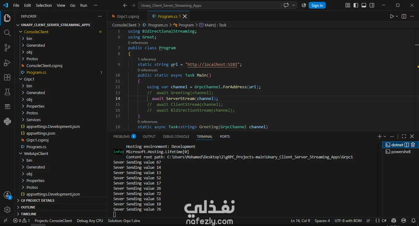Split the dotnet terminal
Viewport: 419px width, 226px height.
[x=407, y=145]
